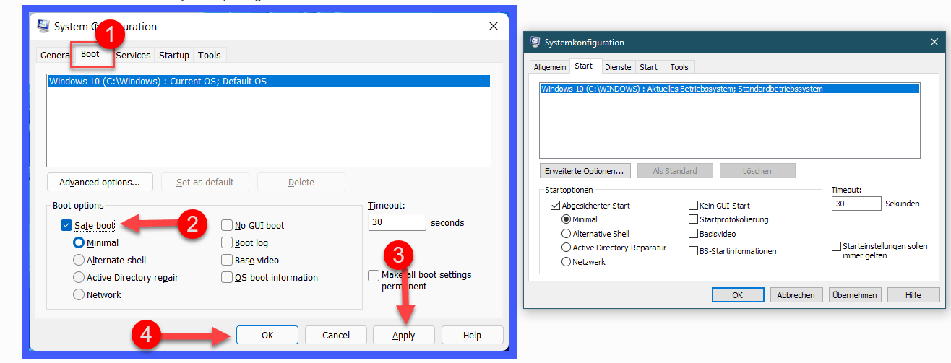
Task: Click the Abbrechen button
Action: (x=796, y=295)
